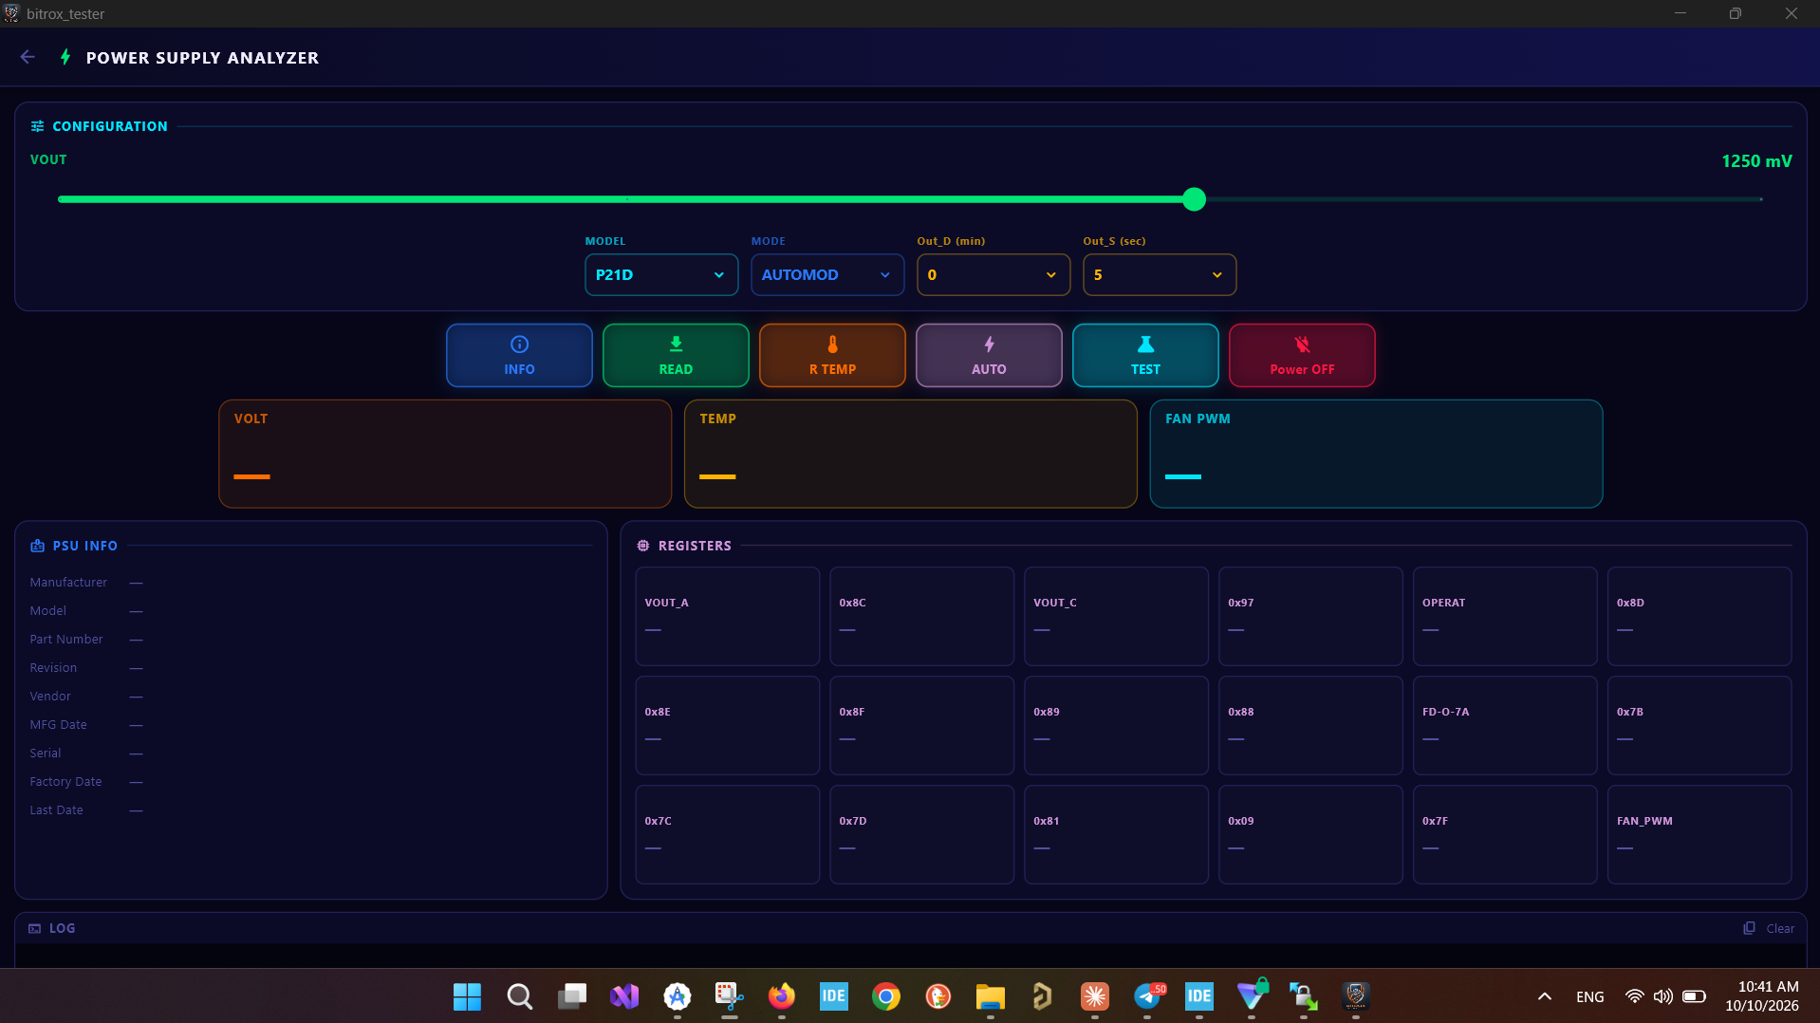1820x1023 pixels.
Task: Click the Serial label in PSU INFO
Action: [x=46, y=753]
